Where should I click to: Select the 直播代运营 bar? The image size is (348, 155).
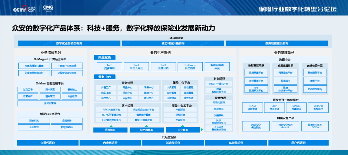click(47, 142)
